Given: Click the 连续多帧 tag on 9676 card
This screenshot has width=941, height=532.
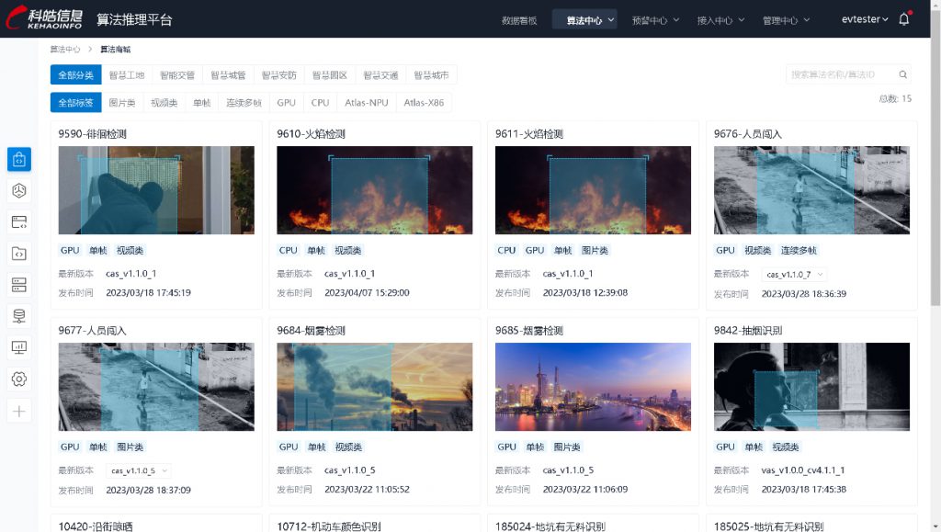Looking at the screenshot, I should tap(799, 250).
